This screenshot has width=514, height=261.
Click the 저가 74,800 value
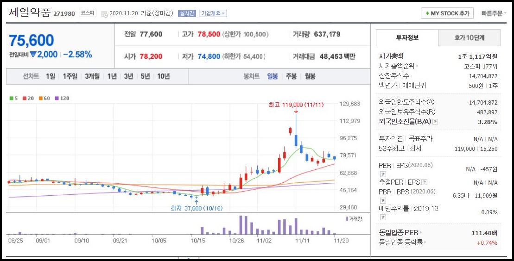click(209, 56)
